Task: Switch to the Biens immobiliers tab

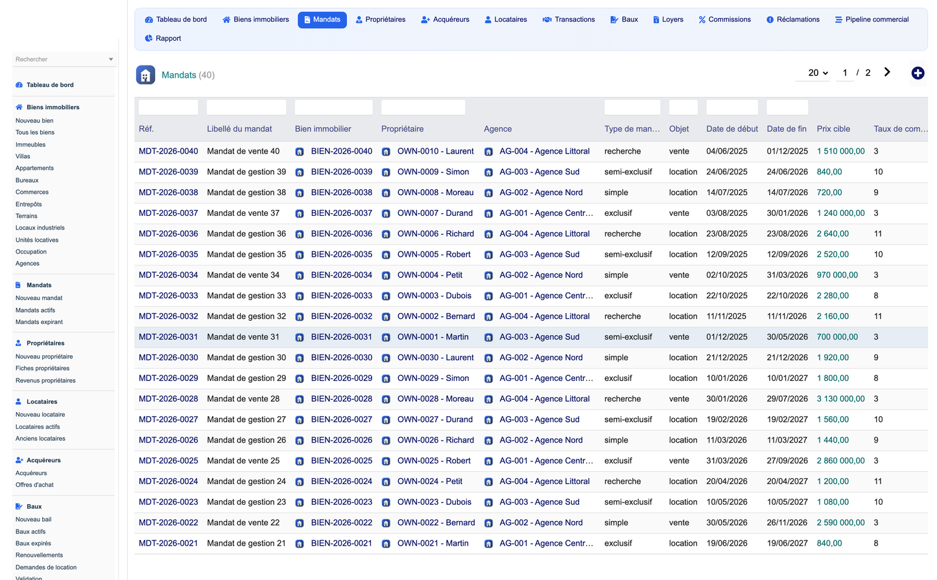Action: 255,19
